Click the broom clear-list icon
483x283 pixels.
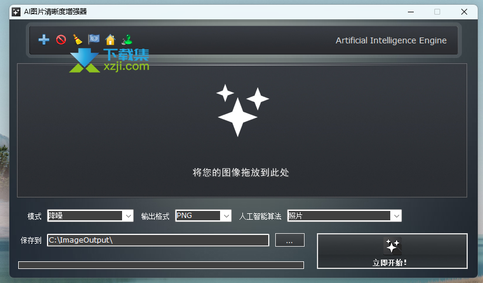(77, 40)
